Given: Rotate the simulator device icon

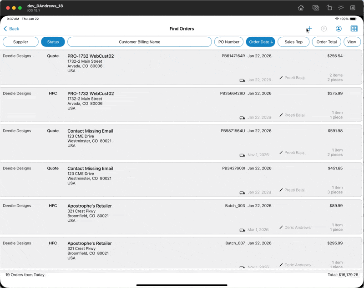Looking at the screenshot, I should [x=329, y=8].
